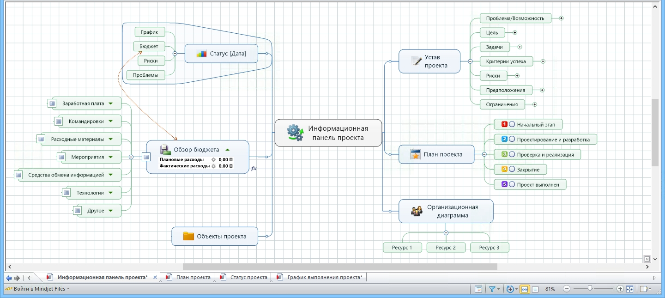The height and width of the screenshot is (298, 665).
Task: Click the back navigation arrow
Action: [8, 278]
